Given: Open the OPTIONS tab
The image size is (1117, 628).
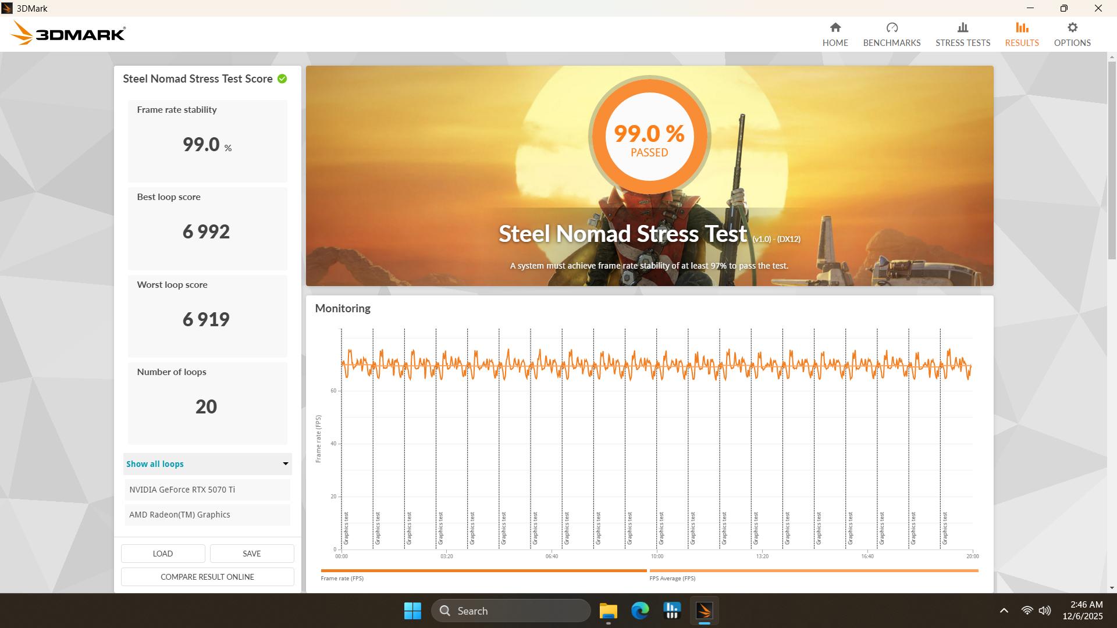Looking at the screenshot, I should click(x=1072, y=34).
